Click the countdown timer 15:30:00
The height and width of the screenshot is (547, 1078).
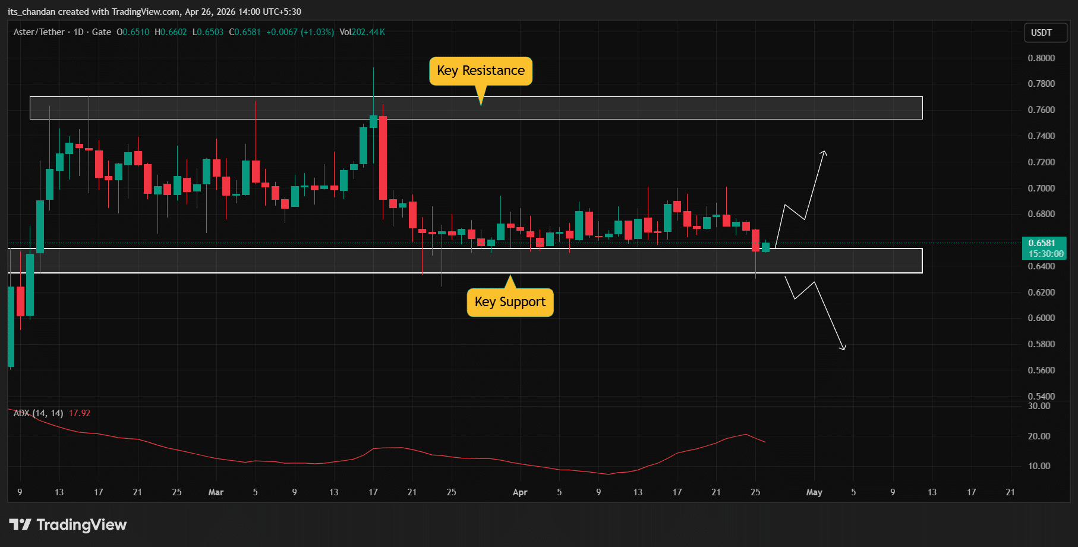coord(1045,253)
